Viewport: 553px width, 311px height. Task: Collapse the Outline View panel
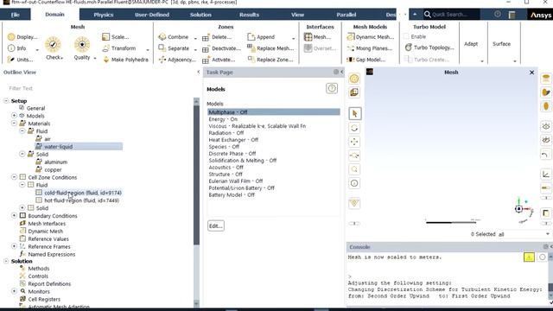[x=198, y=72]
